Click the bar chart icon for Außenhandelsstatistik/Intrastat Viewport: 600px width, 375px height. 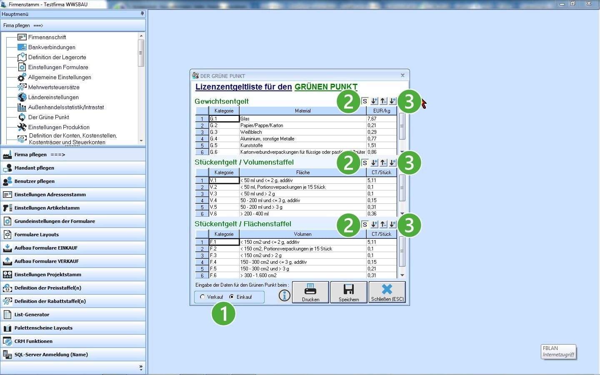coord(22,107)
